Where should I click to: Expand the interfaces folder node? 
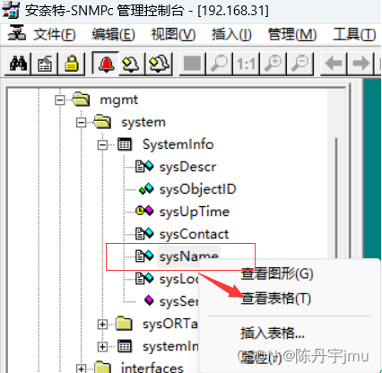pos(81,369)
